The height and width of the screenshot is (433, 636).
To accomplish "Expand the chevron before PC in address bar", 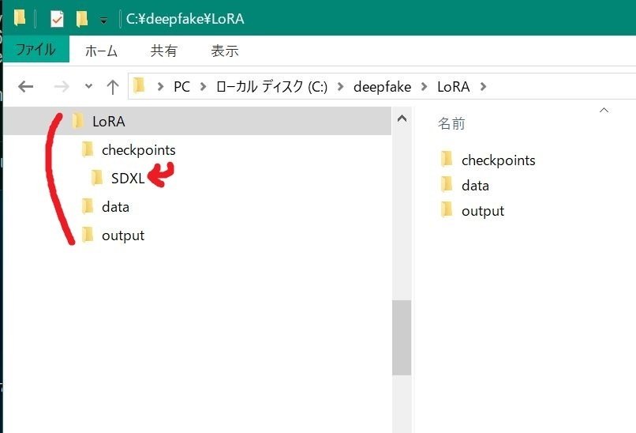I will click(160, 86).
